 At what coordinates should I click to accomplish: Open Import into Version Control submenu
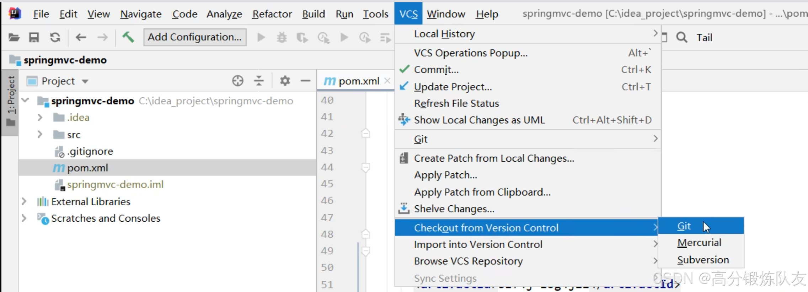[528, 244]
